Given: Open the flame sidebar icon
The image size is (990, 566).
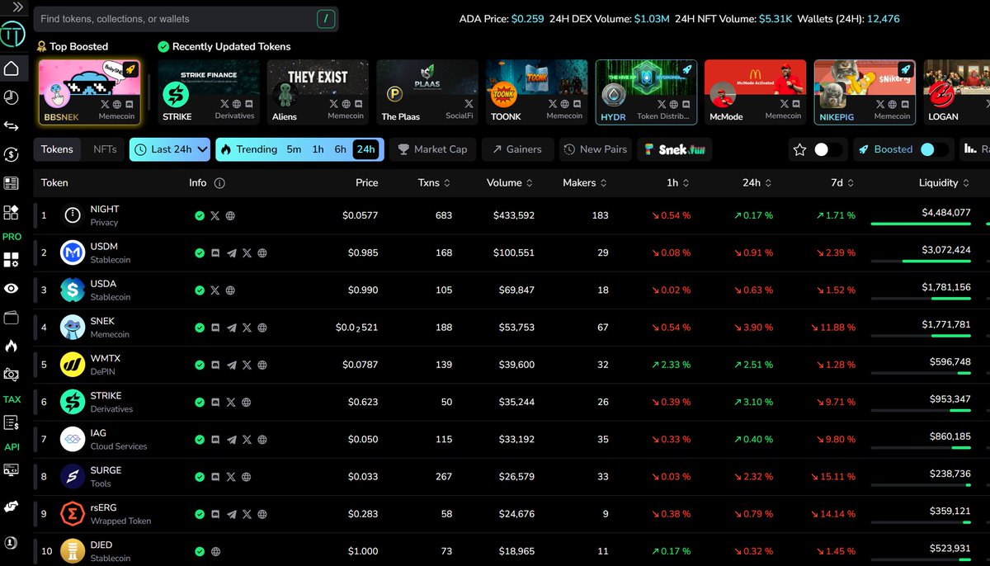Looking at the screenshot, I should (12, 346).
